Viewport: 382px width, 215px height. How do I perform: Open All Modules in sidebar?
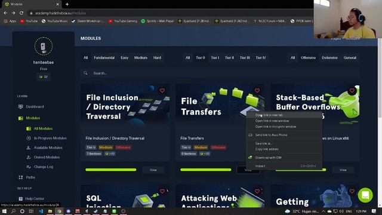[x=43, y=128]
